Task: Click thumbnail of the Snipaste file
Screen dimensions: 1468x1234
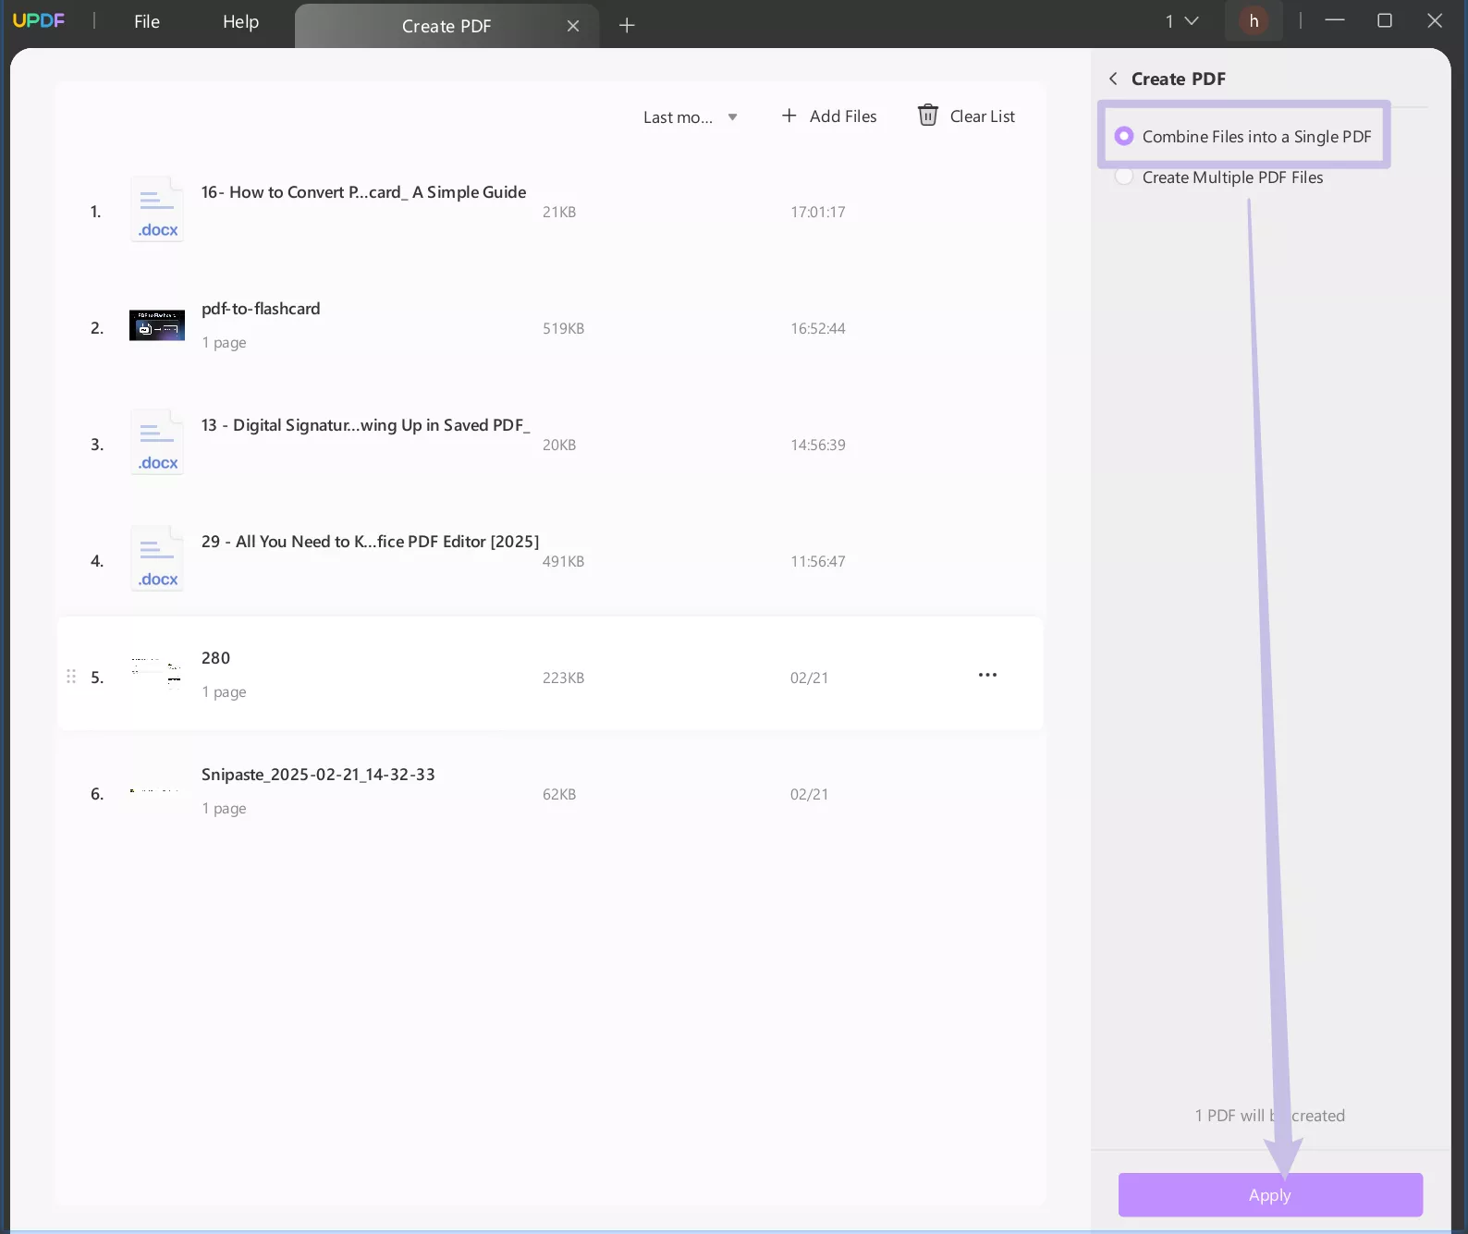Action: pyautogui.click(x=157, y=790)
